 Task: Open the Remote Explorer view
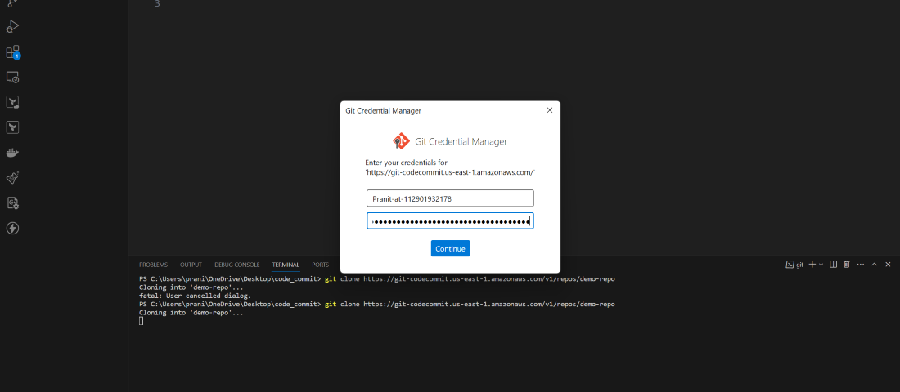(x=12, y=77)
